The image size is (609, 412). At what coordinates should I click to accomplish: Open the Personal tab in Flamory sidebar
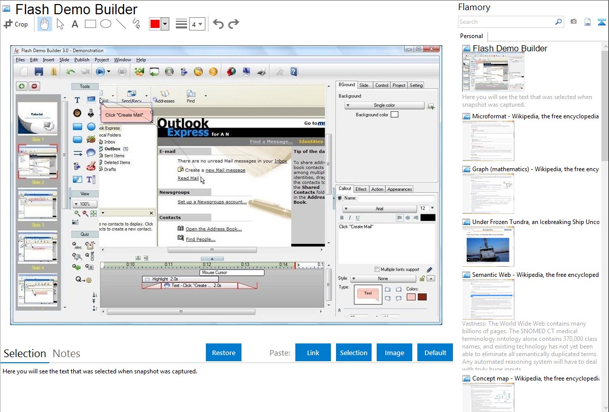point(472,36)
